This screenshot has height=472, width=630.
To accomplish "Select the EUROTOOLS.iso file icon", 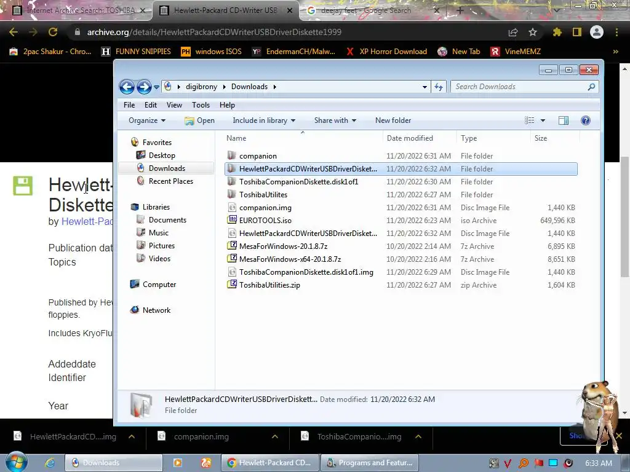I will tap(232, 220).
